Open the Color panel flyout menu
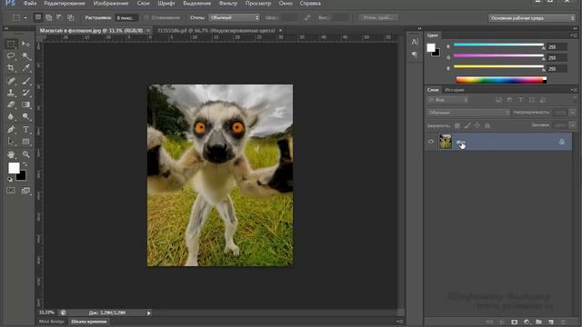The width and height of the screenshot is (582, 327). (x=574, y=35)
